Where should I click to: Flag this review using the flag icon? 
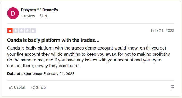(172, 87)
